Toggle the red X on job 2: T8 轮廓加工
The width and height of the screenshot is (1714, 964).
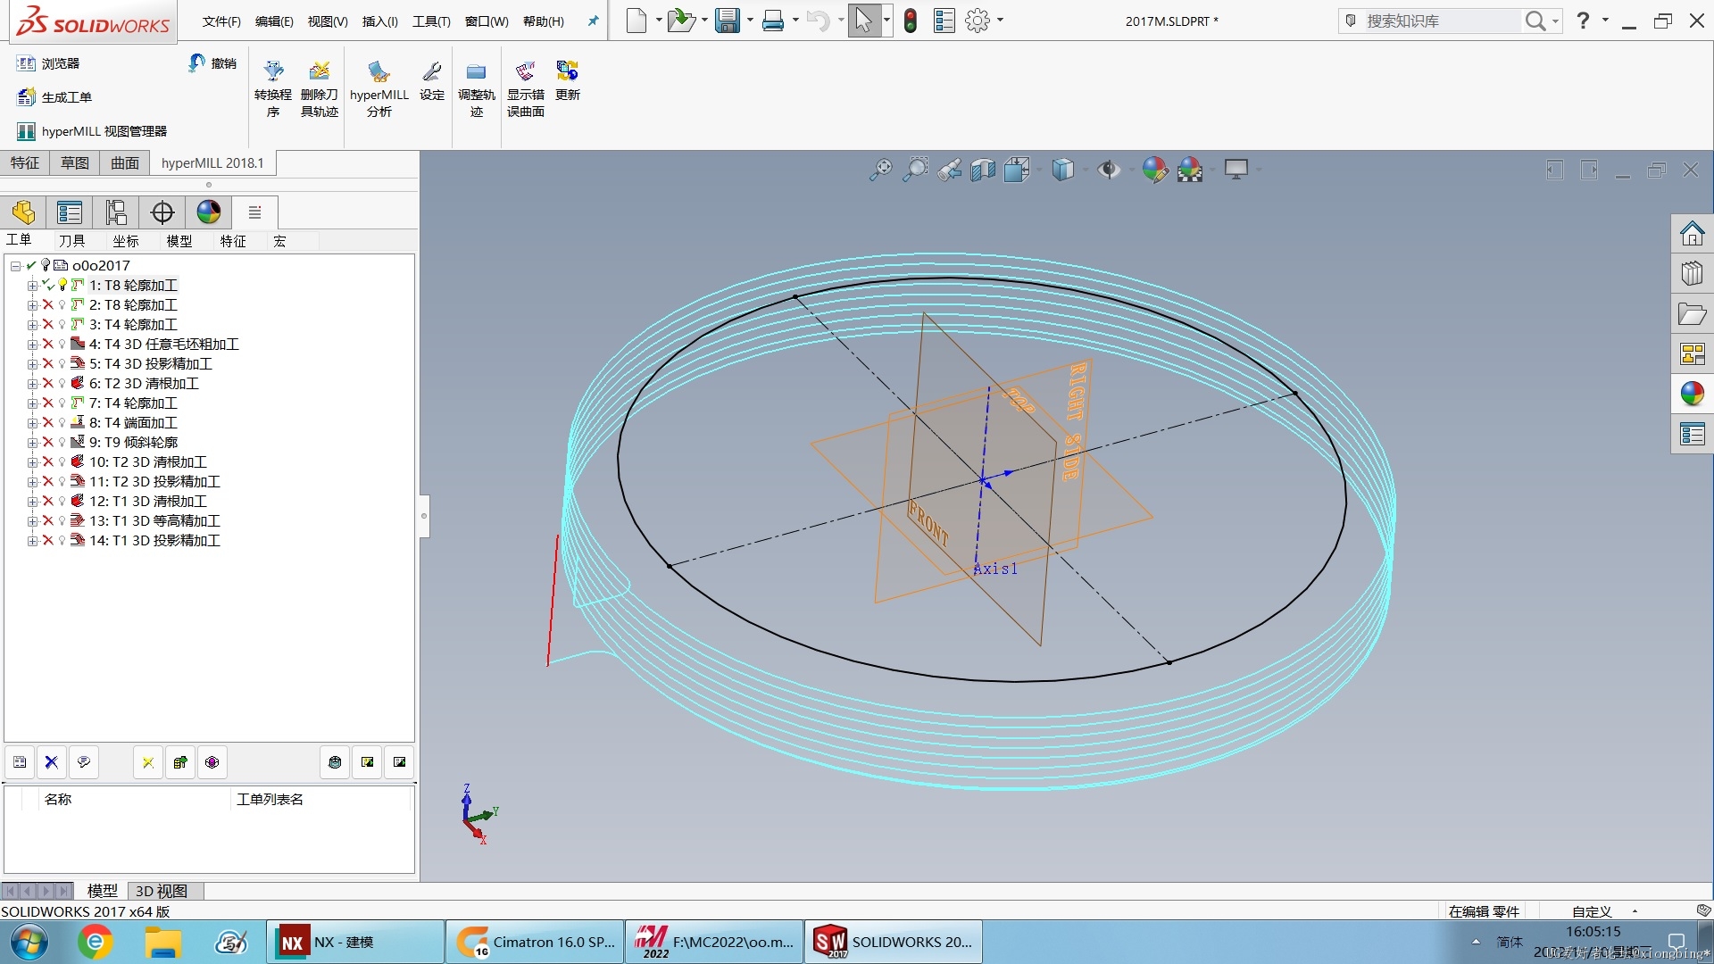tap(48, 305)
